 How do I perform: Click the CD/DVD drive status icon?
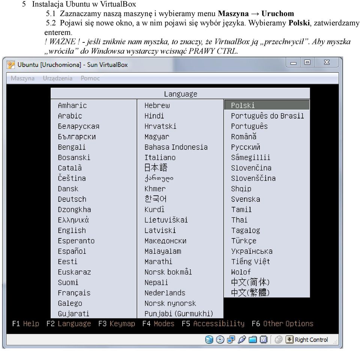coord(220,339)
